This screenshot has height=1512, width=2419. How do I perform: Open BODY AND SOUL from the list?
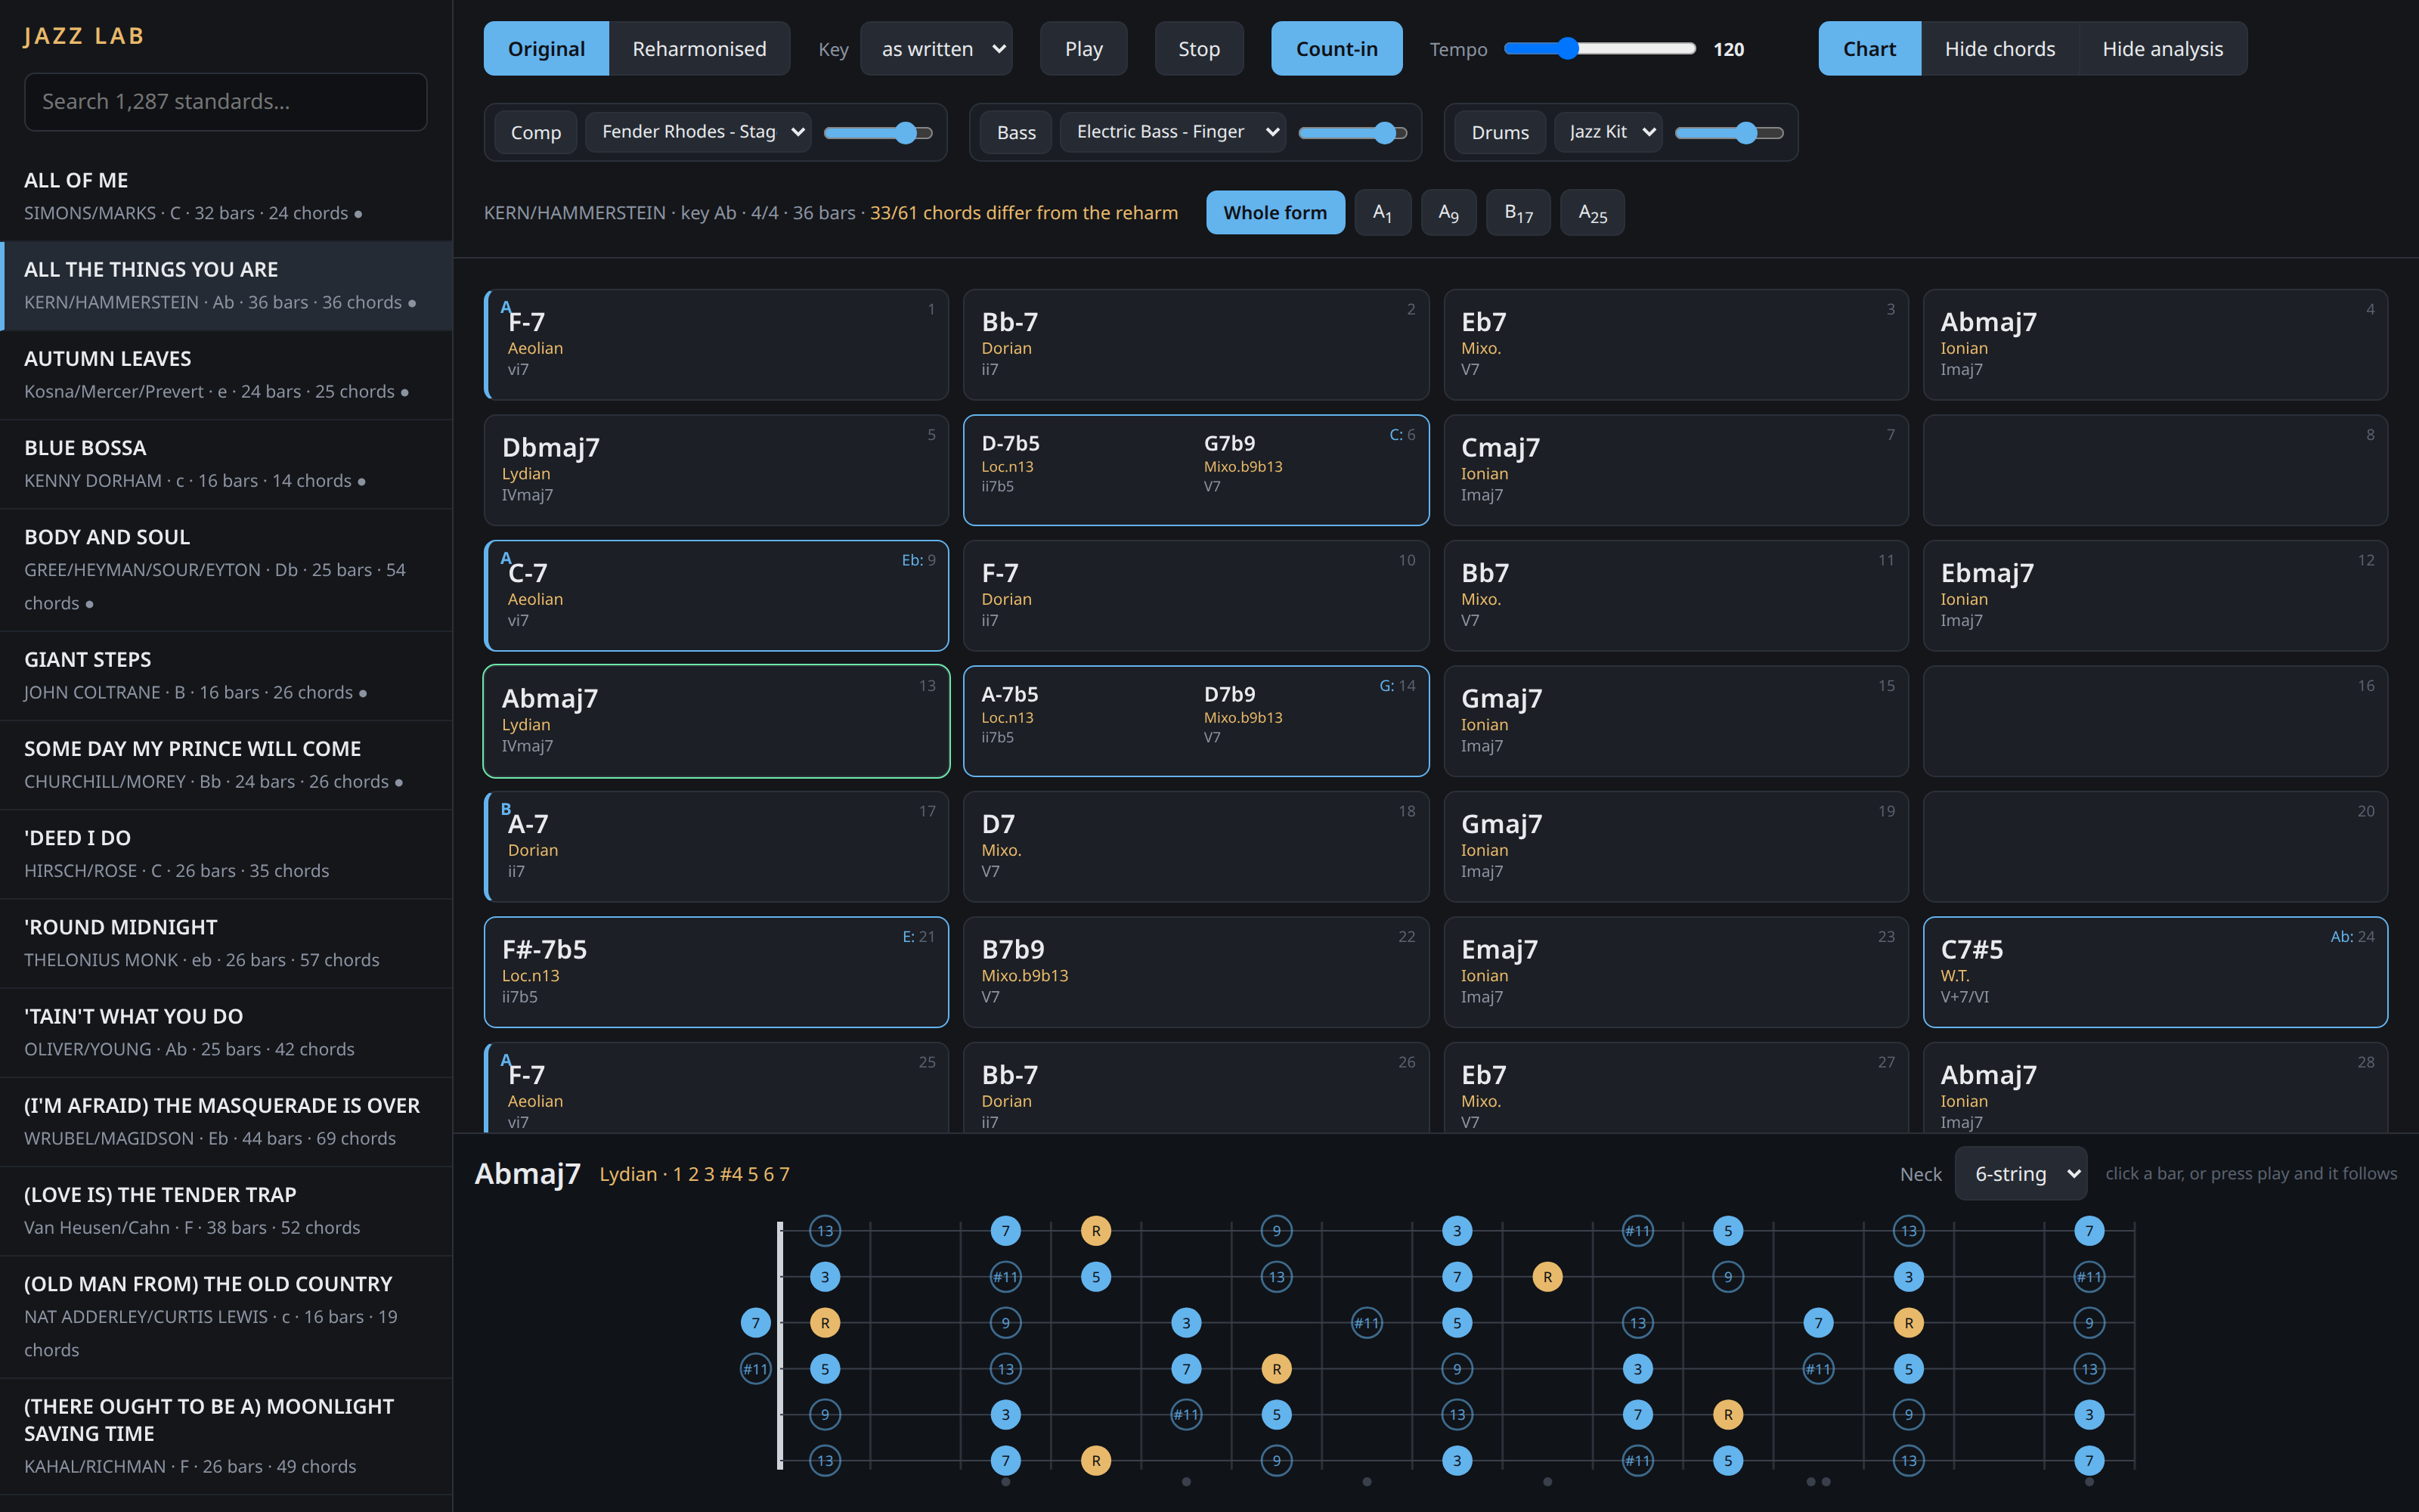click(x=226, y=569)
